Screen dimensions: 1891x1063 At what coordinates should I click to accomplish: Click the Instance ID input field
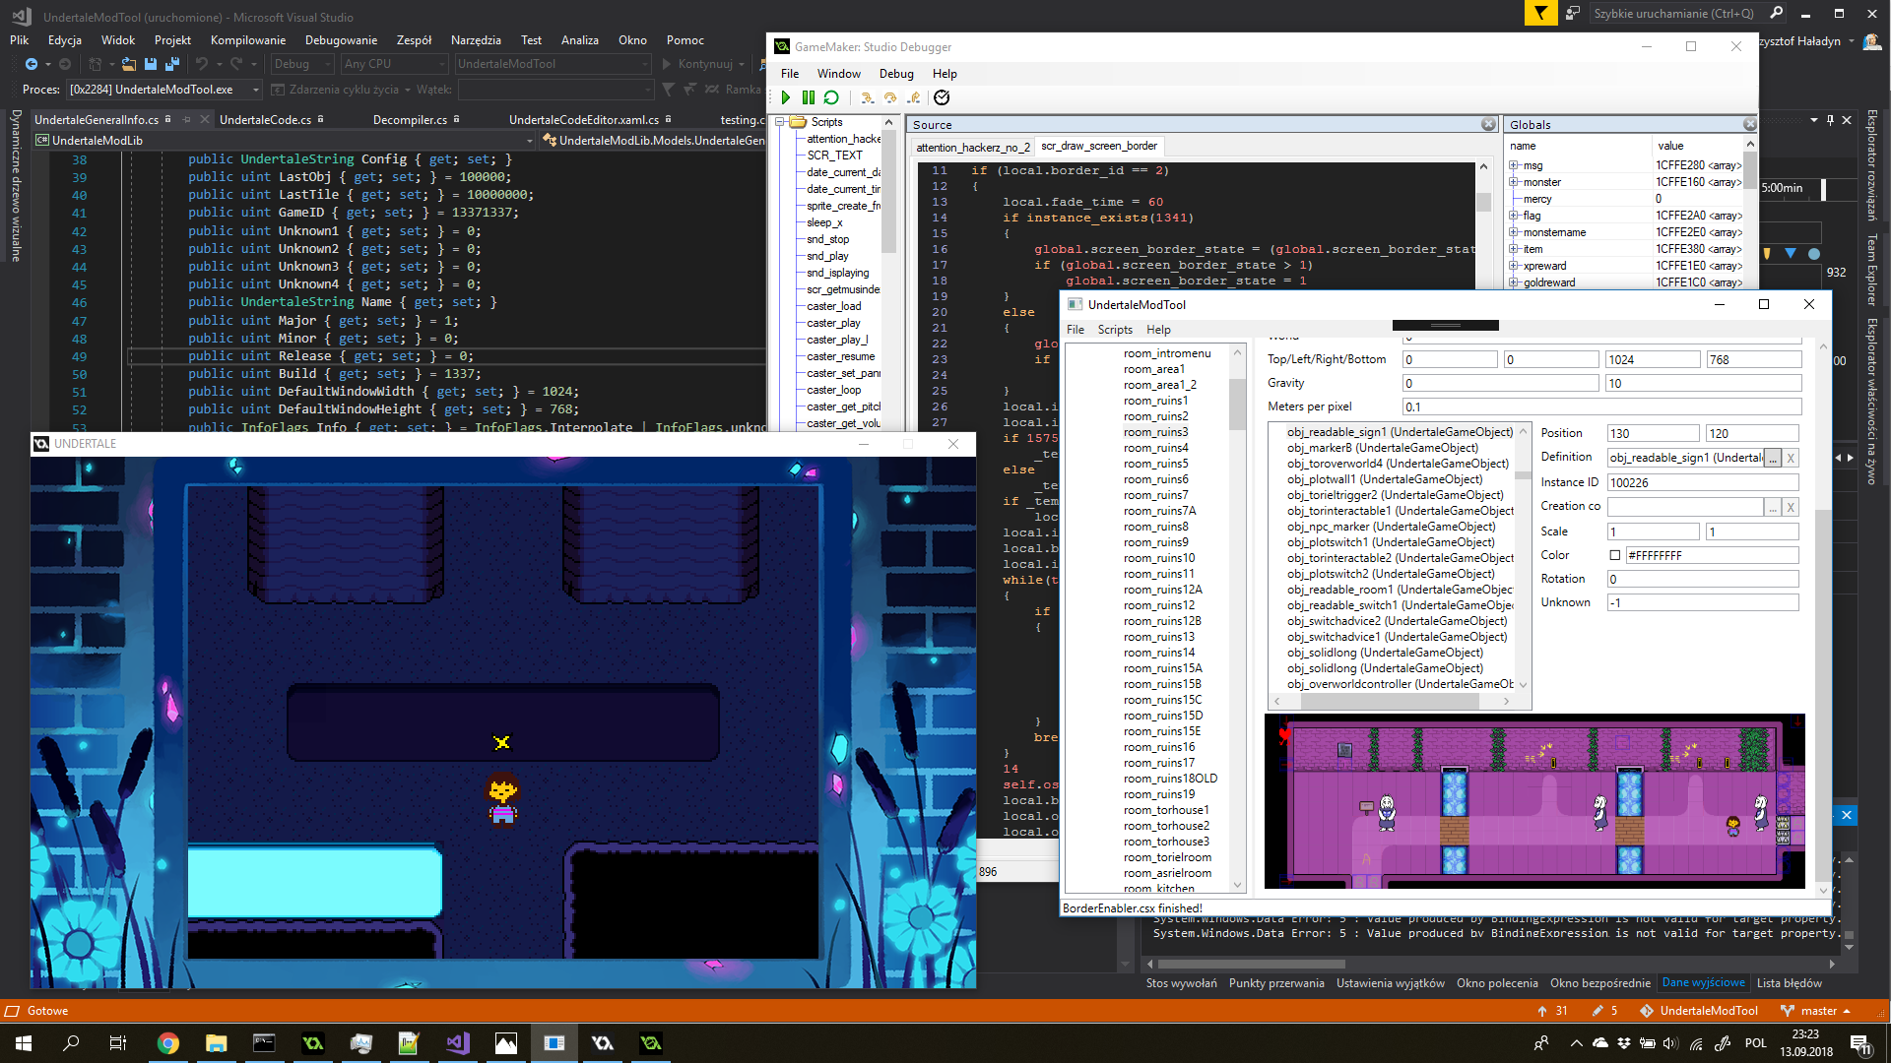coord(1702,482)
